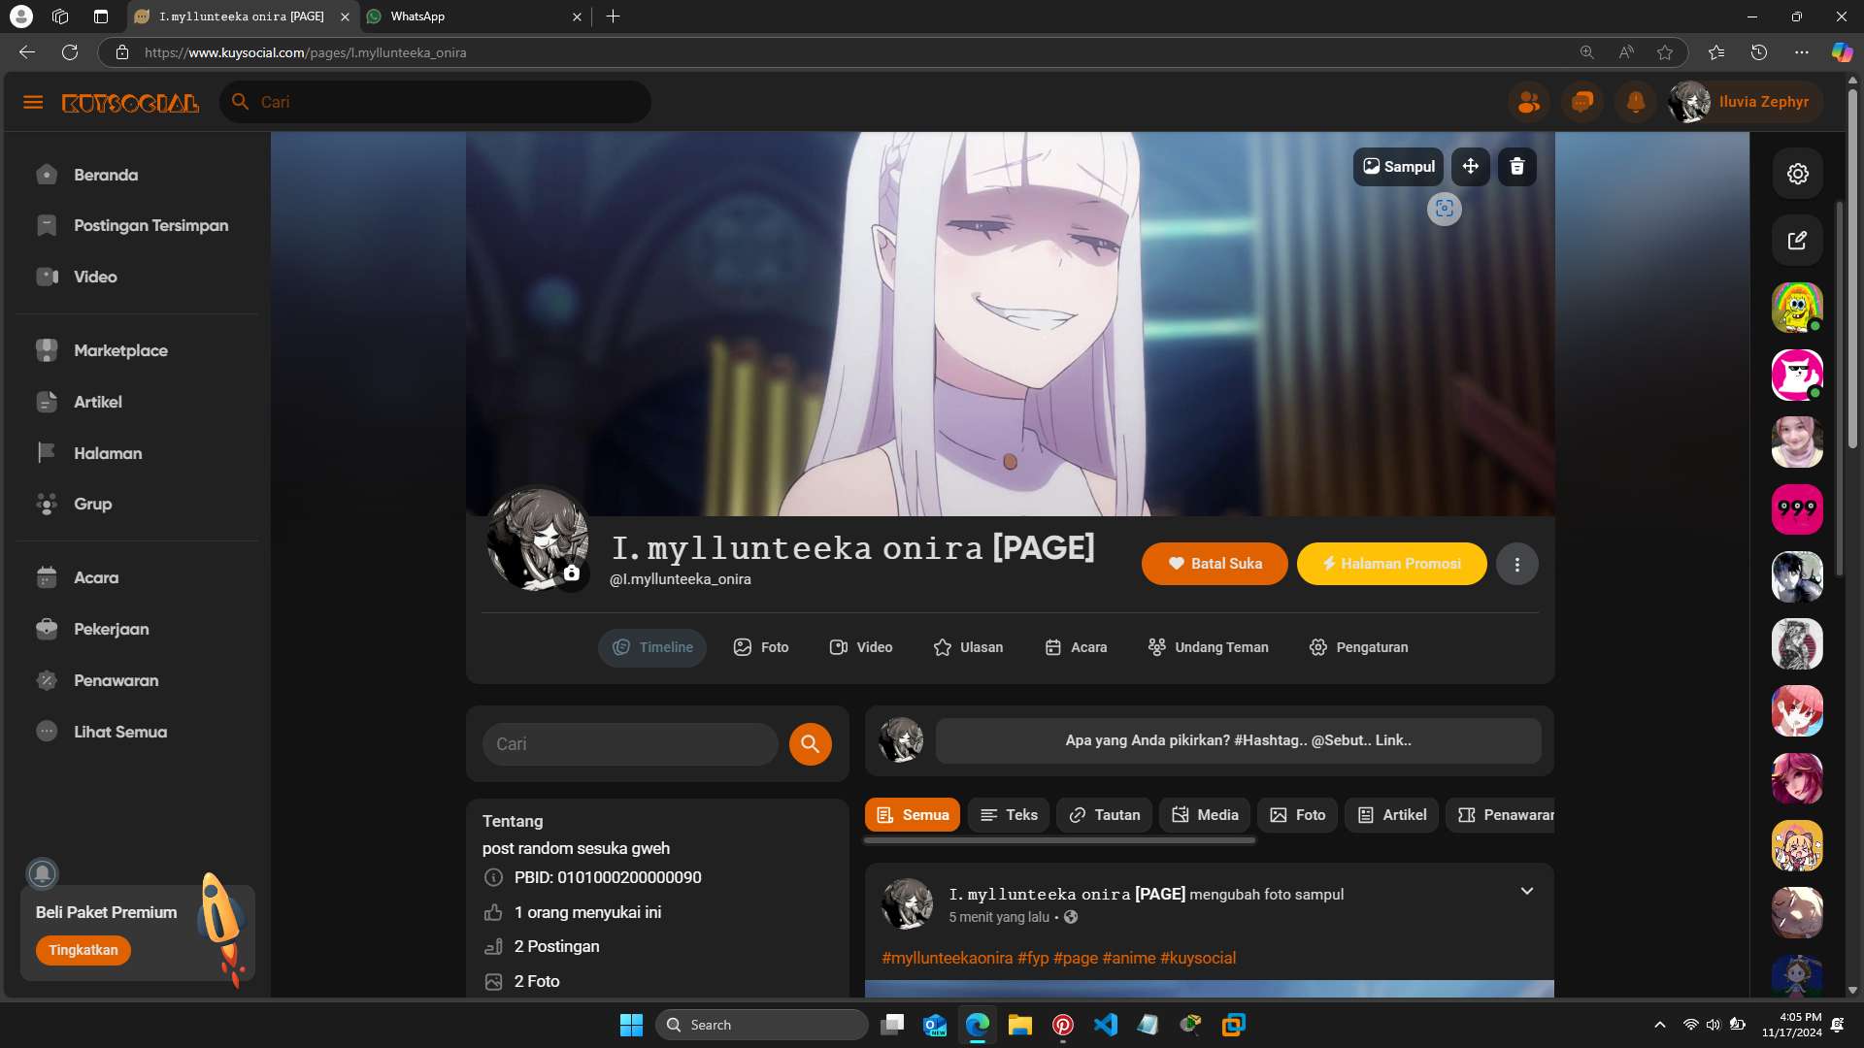Filter posts by Tautan
This screenshot has height=1048, width=1864.
coord(1105,815)
